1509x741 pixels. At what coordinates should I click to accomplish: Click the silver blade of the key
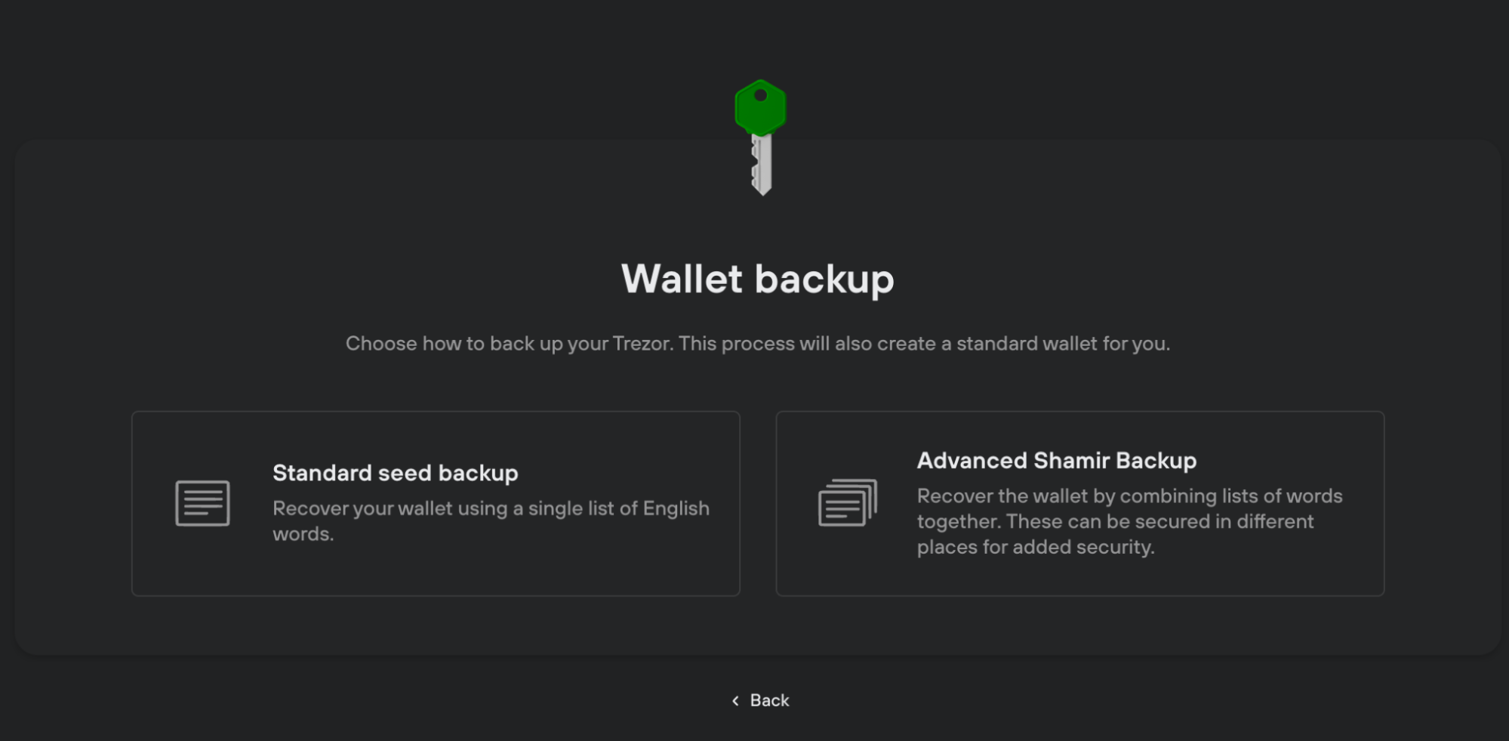(x=762, y=165)
